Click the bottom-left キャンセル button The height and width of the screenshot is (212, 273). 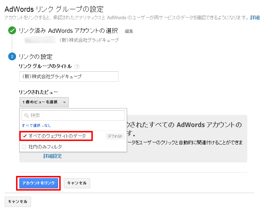coord(18,202)
